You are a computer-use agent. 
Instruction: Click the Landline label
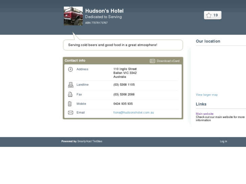(83, 85)
